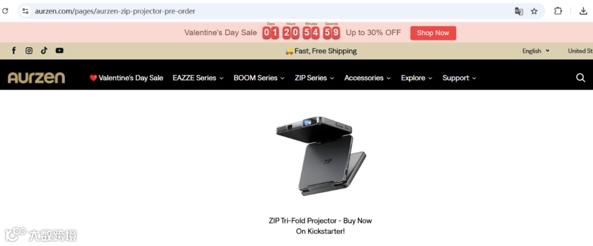Open the browser downloads icon

pos(583,11)
